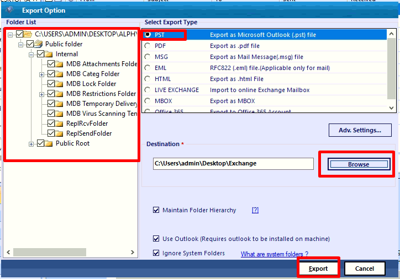This screenshot has height=279, width=400.
Task: Uncheck ReplRcvFolder checkbox
Action: [x=51, y=123]
